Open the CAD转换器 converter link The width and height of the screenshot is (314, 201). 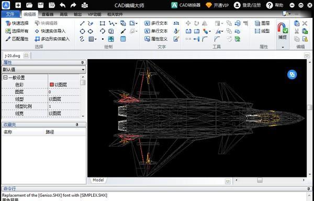point(186,5)
